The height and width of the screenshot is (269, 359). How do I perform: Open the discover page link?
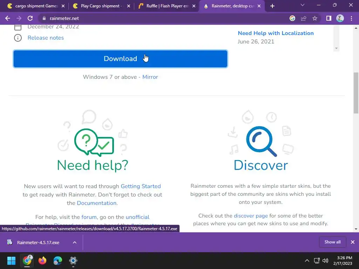[251, 216]
